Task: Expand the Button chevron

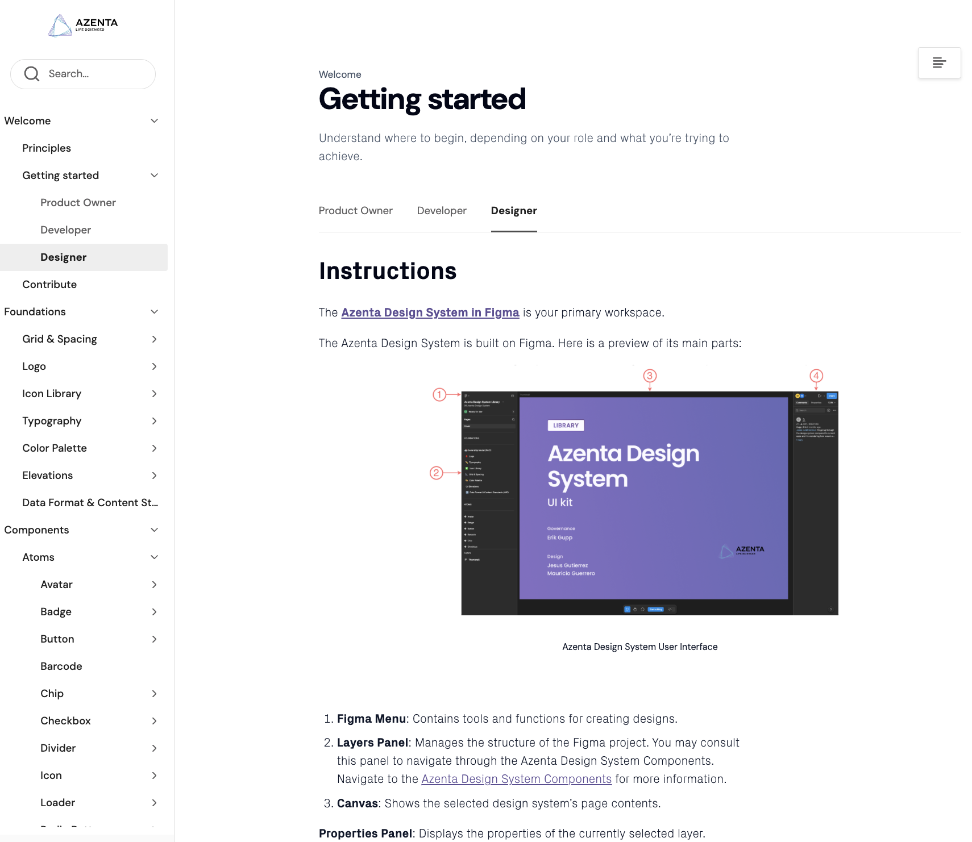Action: 154,639
